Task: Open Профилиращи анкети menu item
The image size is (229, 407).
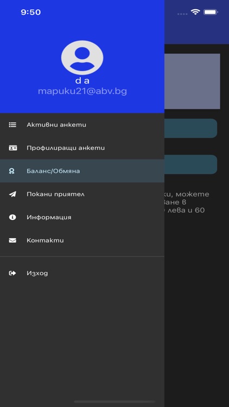Action: (x=82, y=148)
